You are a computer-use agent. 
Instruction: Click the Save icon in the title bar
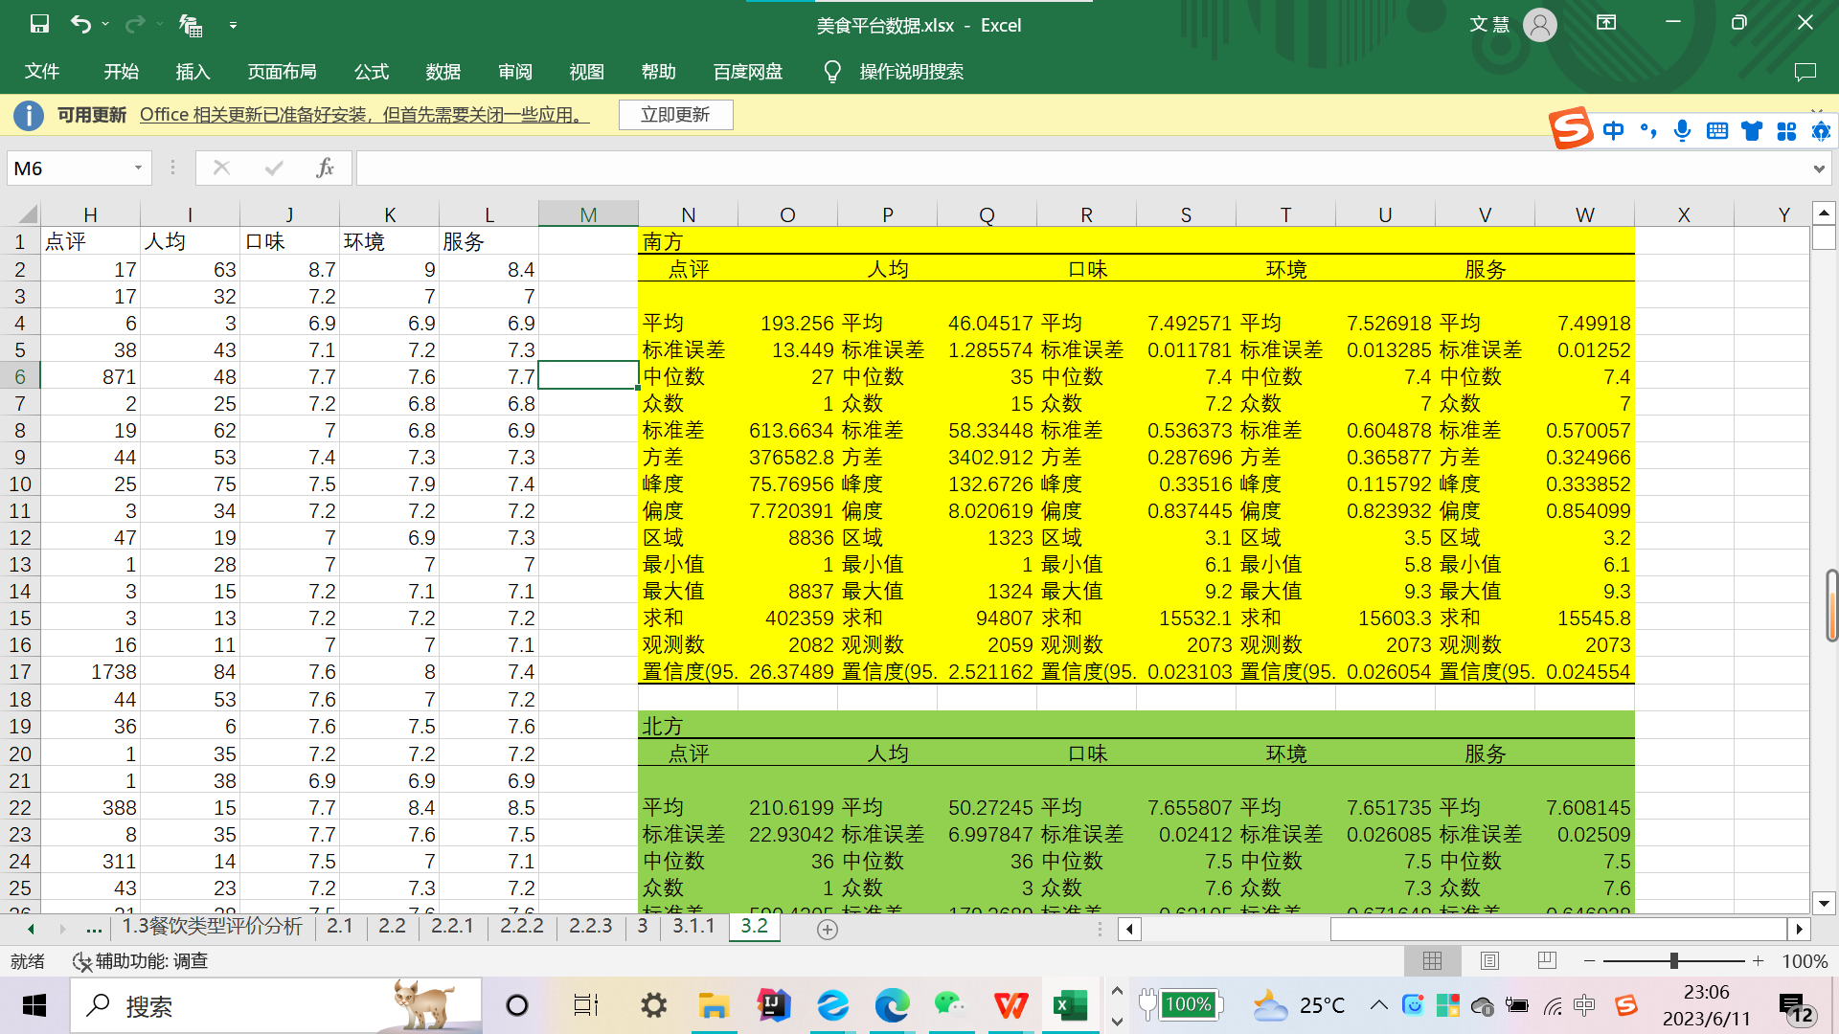point(39,25)
